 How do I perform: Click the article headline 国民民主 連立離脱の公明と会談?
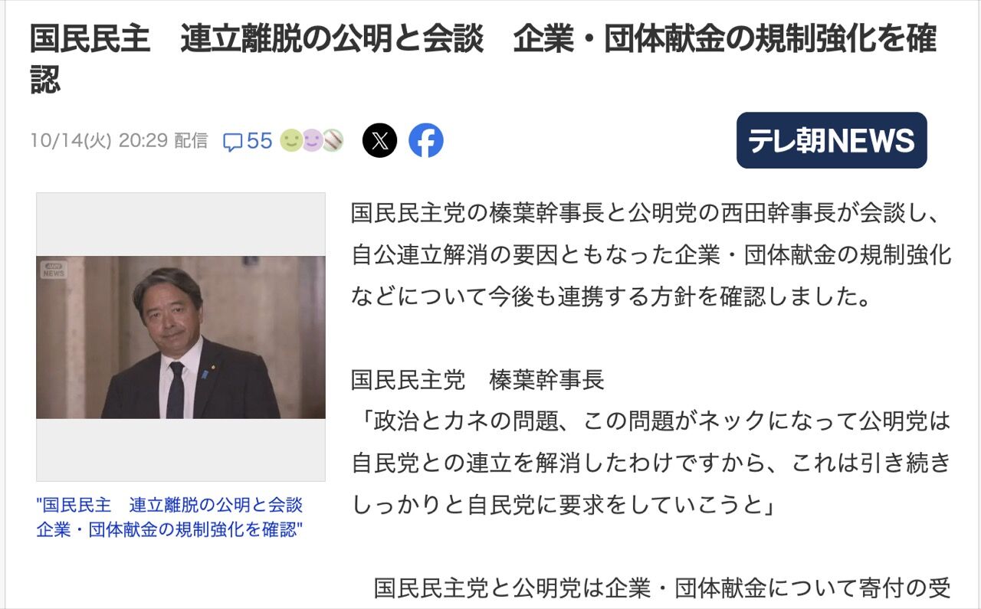point(257,40)
